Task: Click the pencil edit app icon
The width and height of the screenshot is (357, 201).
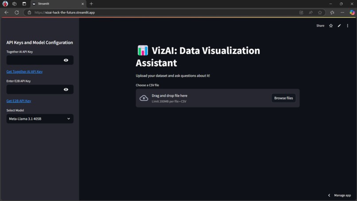Action: click(x=339, y=26)
